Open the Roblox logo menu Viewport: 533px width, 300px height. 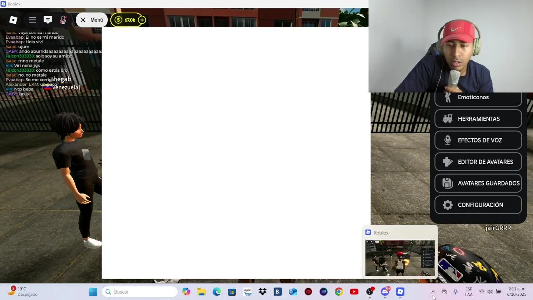tap(13, 20)
